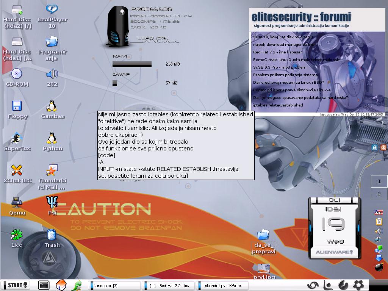Click the orange logout power button

coord(383,147)
